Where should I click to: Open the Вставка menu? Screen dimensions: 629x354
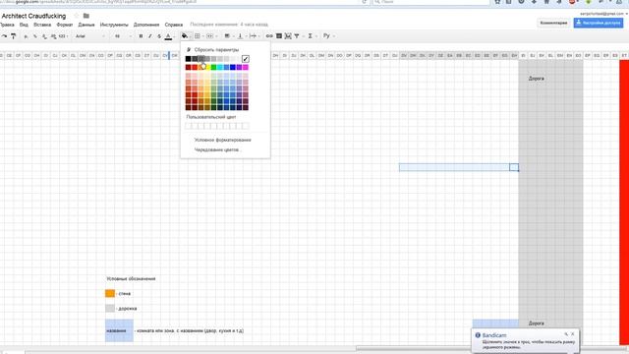[42, 25]
